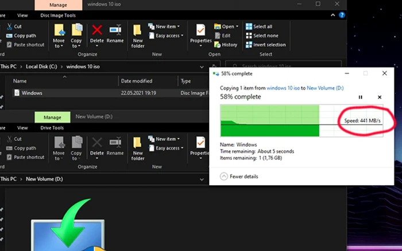Image resolution: width=402 pixels, height=251 pixels.
Task: Select the orange Manage tab
Action: [59, 5]
